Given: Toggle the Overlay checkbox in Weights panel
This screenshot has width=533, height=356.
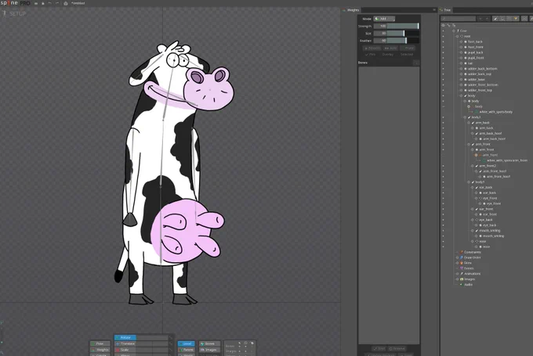Looking at the screenshot, I should coord(387,54).
